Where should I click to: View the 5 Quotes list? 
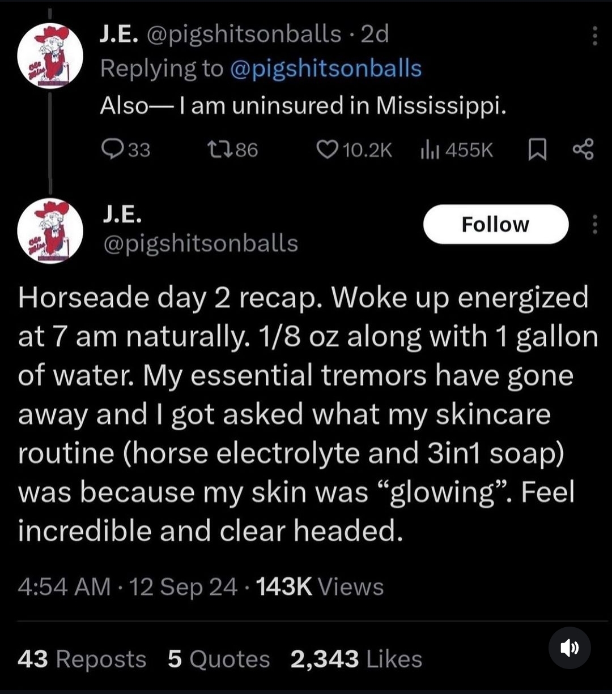(x=219, y=659)
